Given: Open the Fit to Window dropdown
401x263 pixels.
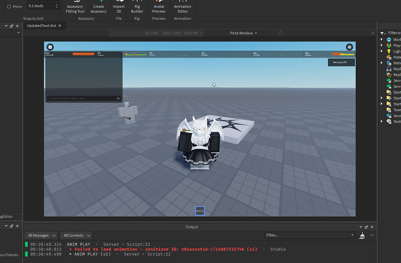Looking at the screenshot, I should point(243,33).
